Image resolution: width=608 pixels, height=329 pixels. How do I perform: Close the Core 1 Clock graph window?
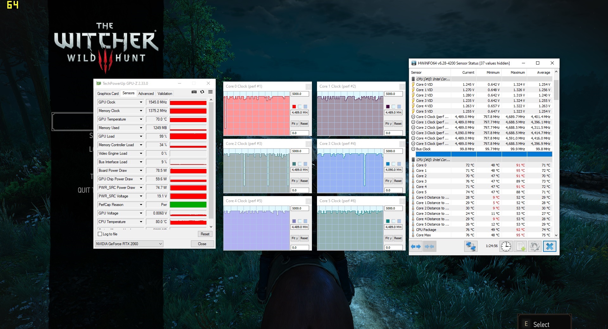pos(402,86)
